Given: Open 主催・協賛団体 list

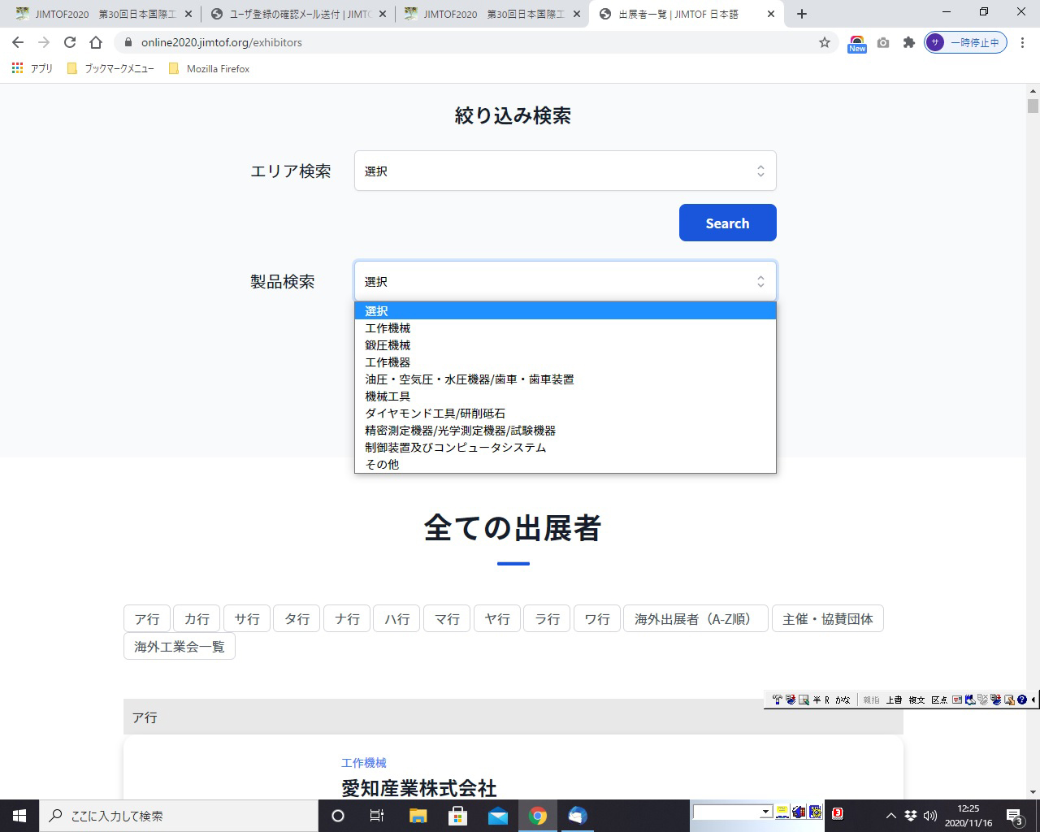Looking at the screenshot, I should click(828, 618).
